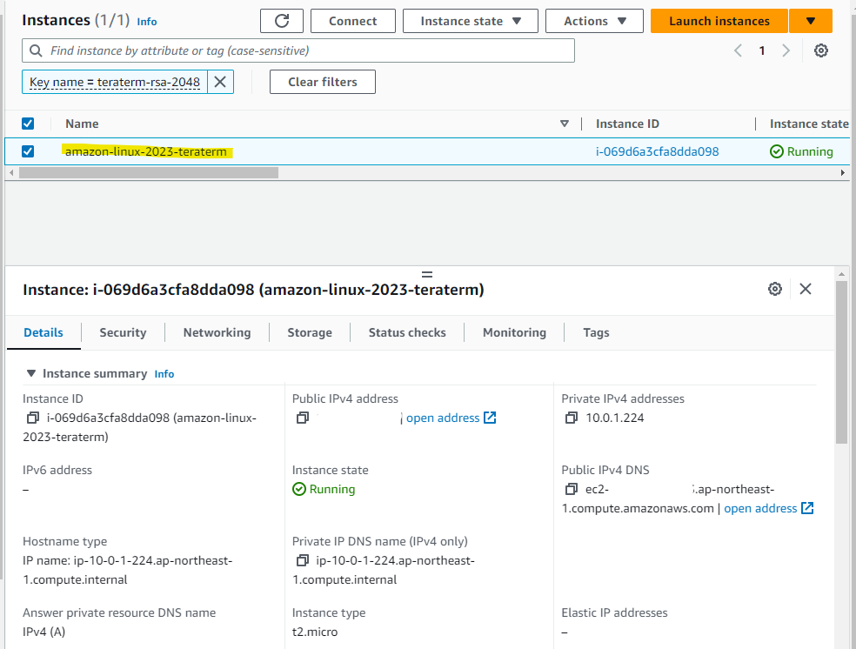Open the preferences gear above the instances table
The image size is (856, 649).
click(x=820, y=50)
